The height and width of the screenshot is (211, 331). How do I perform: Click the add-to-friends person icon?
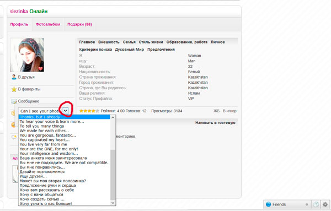click(14, 77)
